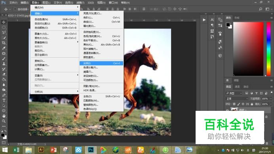Viewport: 274px width, 154px height.
Task: Open the 滤镜(T) Filter menu
Action: [80, 3]
